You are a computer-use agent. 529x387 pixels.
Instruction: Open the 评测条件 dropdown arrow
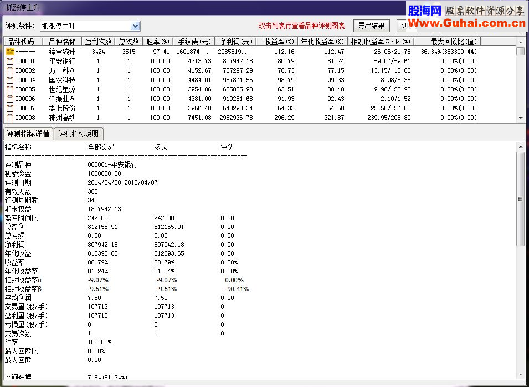click(x=135, y=26)
